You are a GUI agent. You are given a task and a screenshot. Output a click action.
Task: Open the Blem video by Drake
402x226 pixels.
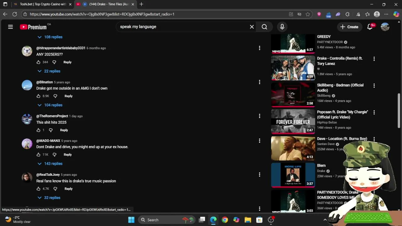coord(293,175)
